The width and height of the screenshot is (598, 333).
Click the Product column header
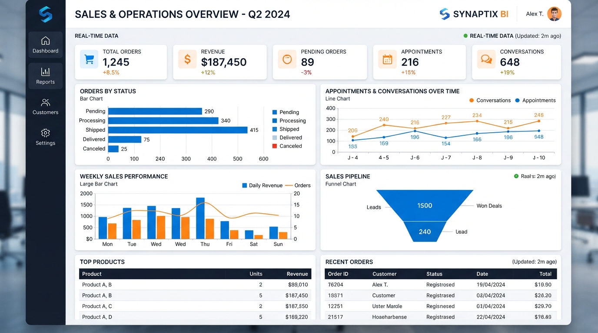(x=92, y=274)
